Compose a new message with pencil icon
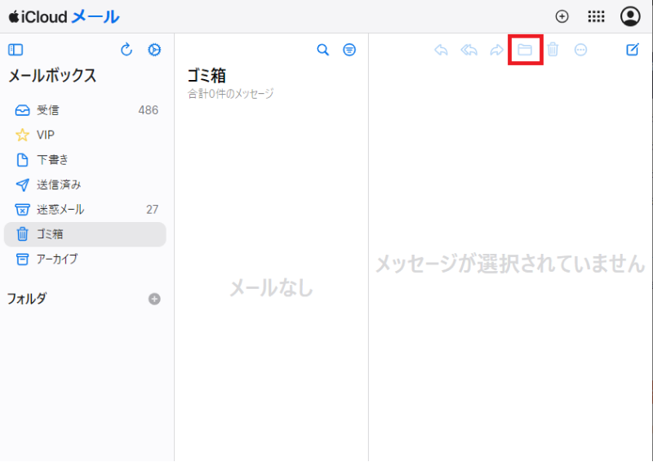 (x=633, y=50)
